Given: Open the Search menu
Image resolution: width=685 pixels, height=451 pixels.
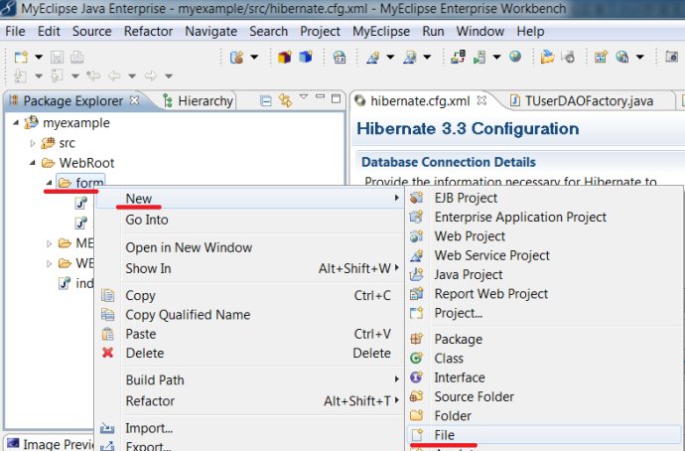Looking at the screenshot, I should (x=269, y=32).
